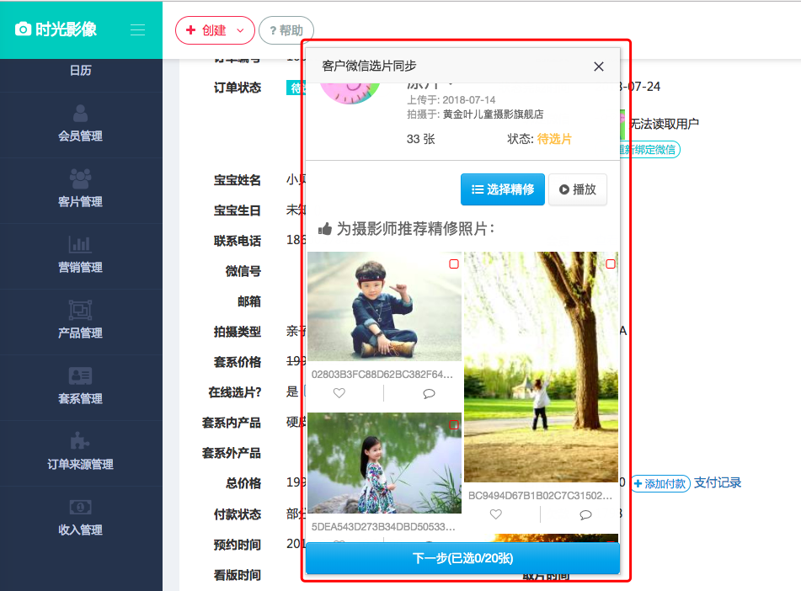Collapse the sidebar with the hamburger icon
Screen dimensions: 801x591
137,29
